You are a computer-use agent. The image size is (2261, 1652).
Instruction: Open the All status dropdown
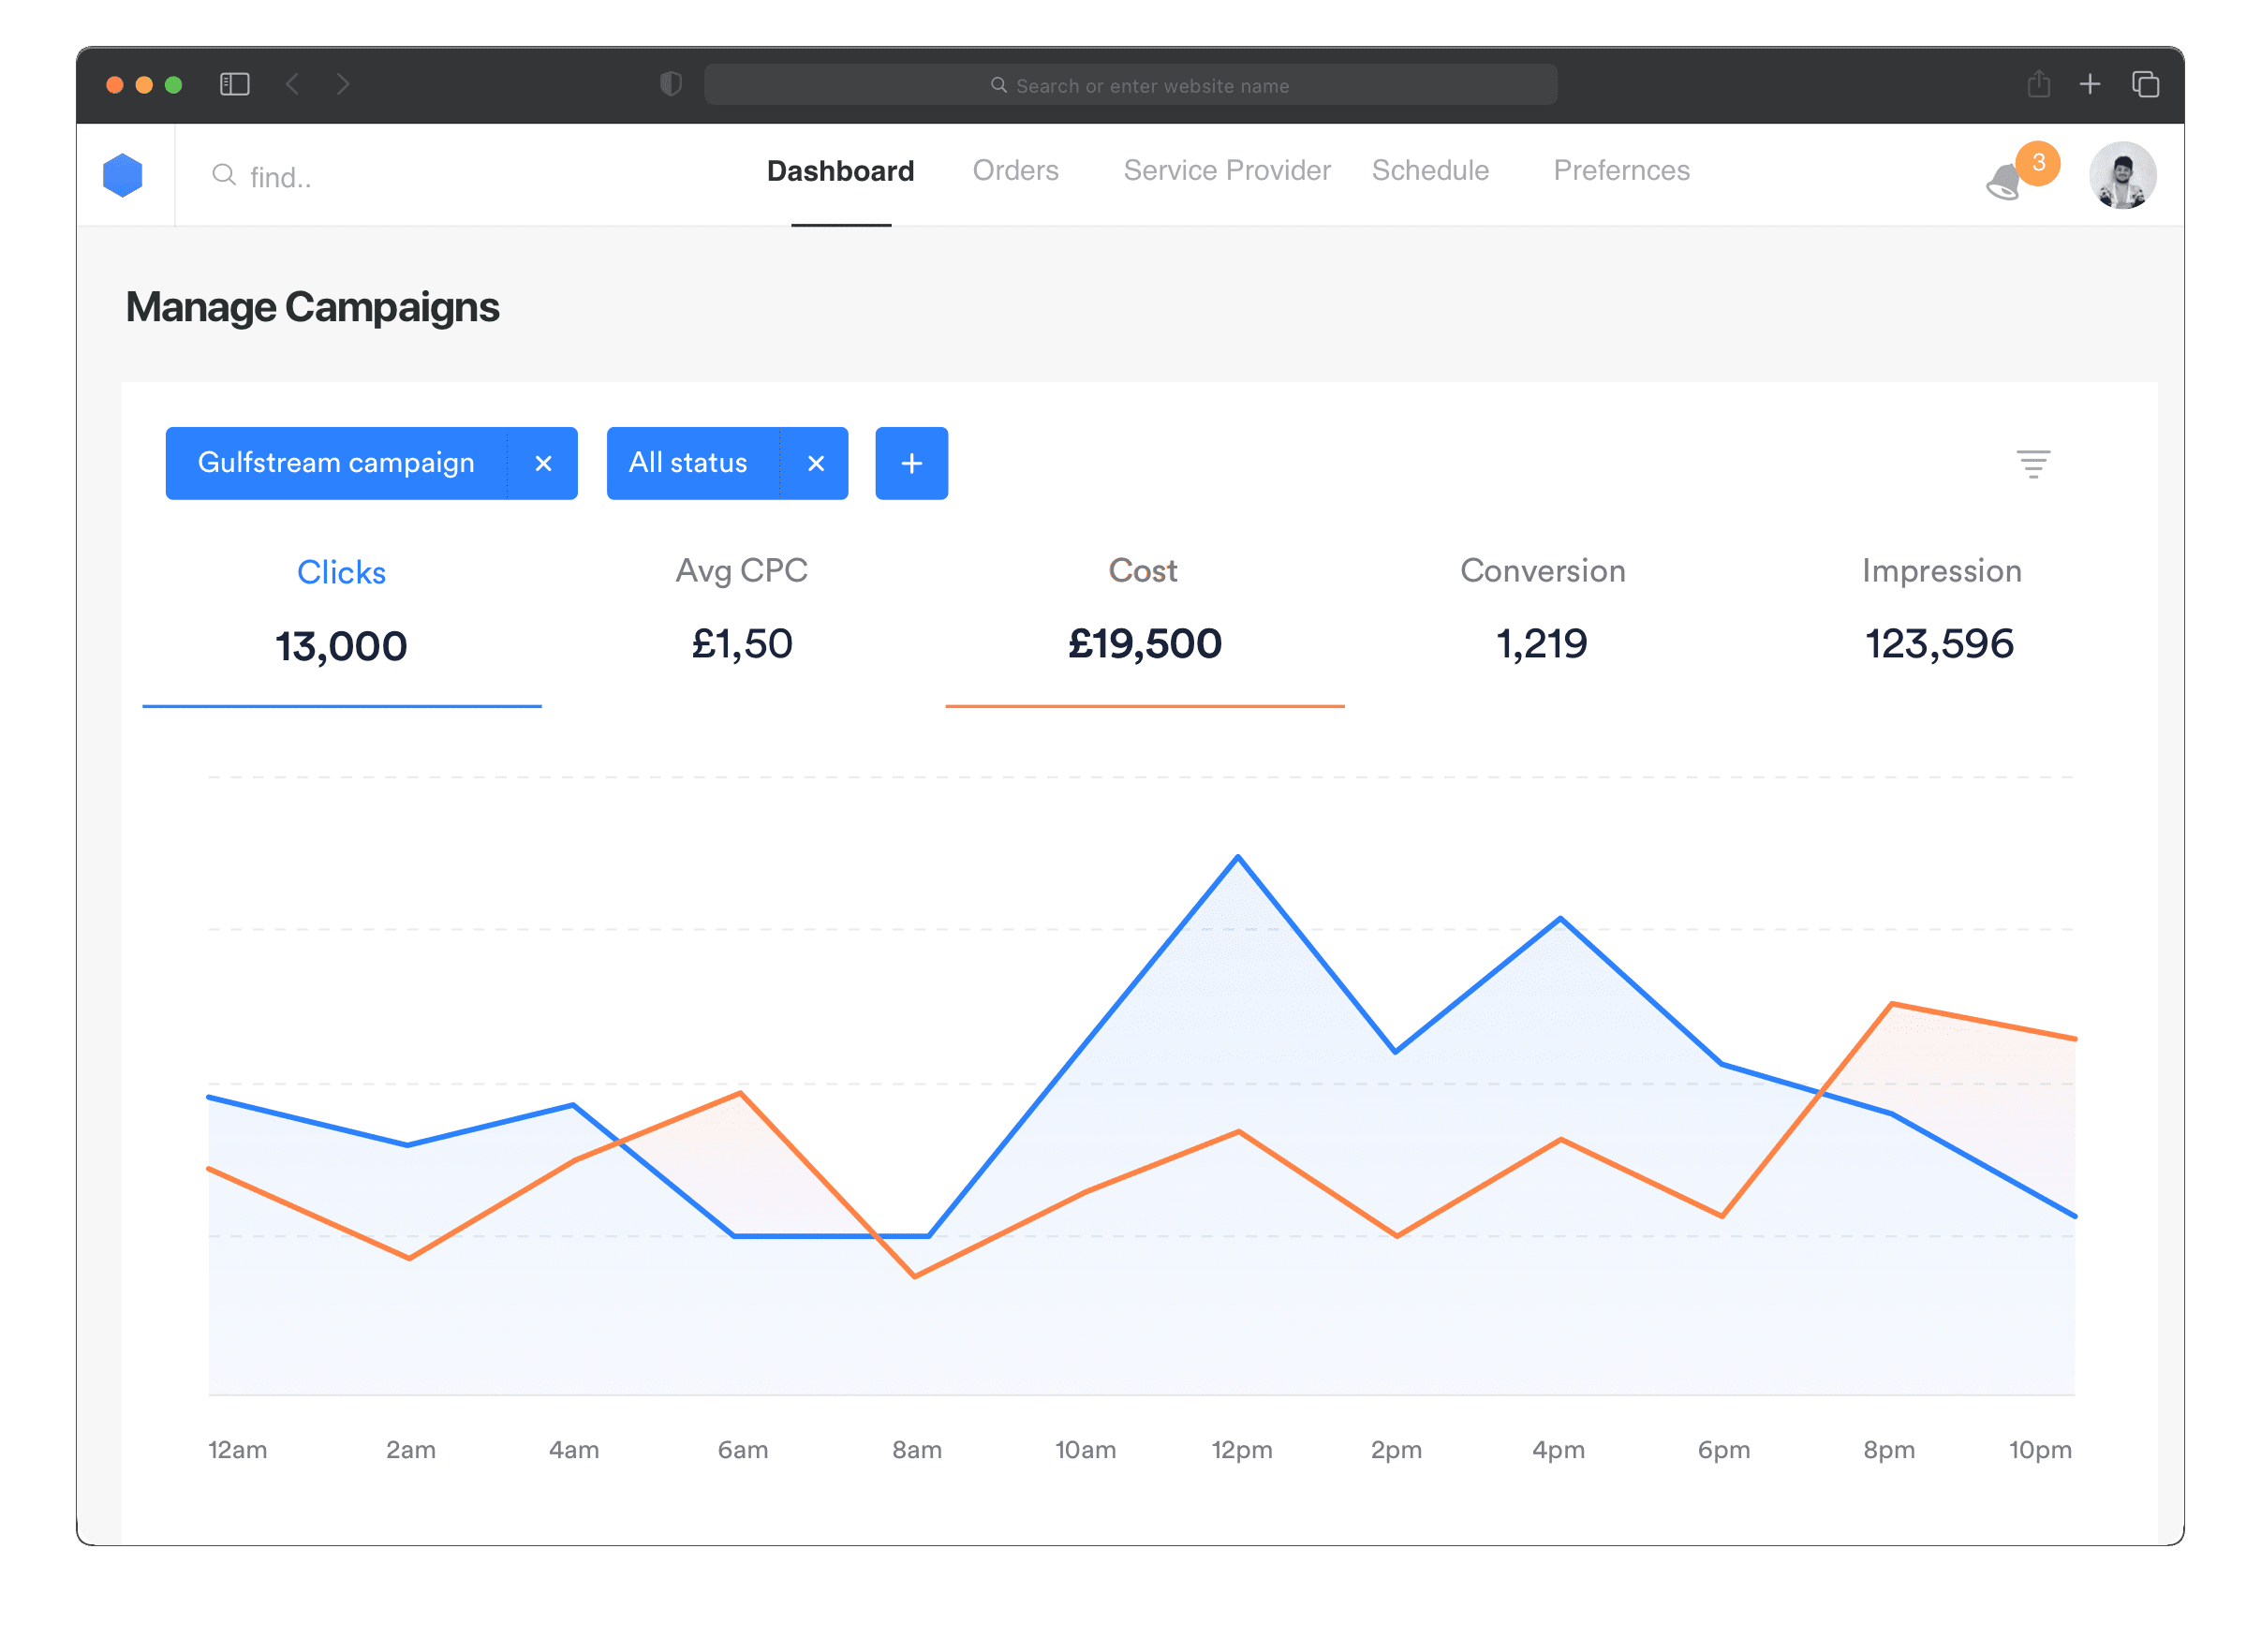click(x=693, y=464)
